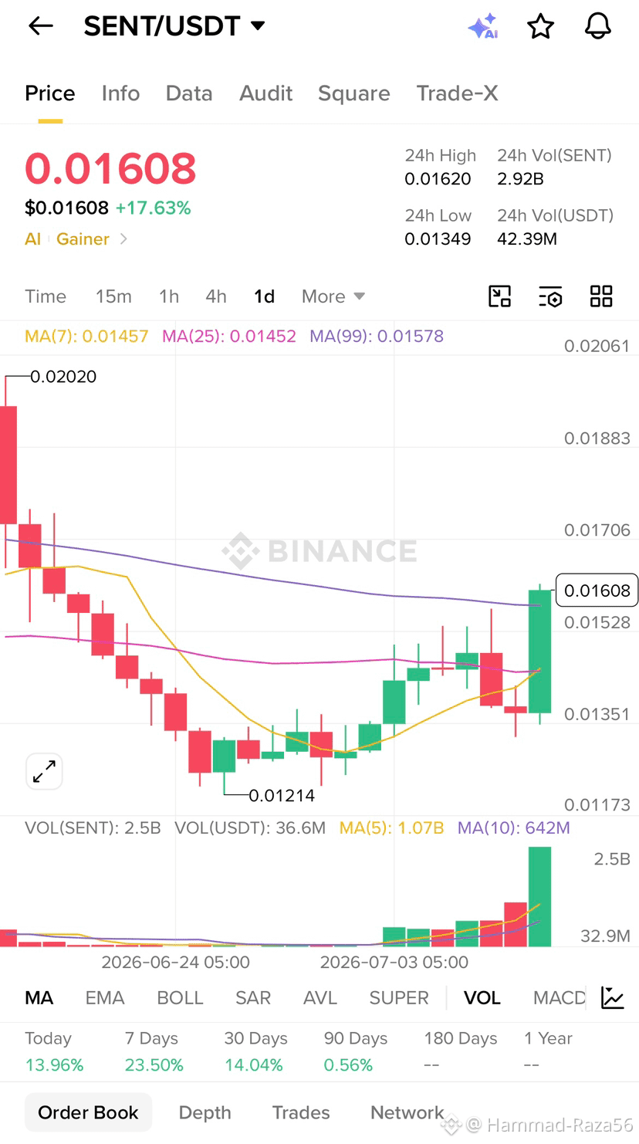The height and width of the screenshot is (1144, 639).
Task: Tap the +17.63% change figure
Action: [153, 208]
